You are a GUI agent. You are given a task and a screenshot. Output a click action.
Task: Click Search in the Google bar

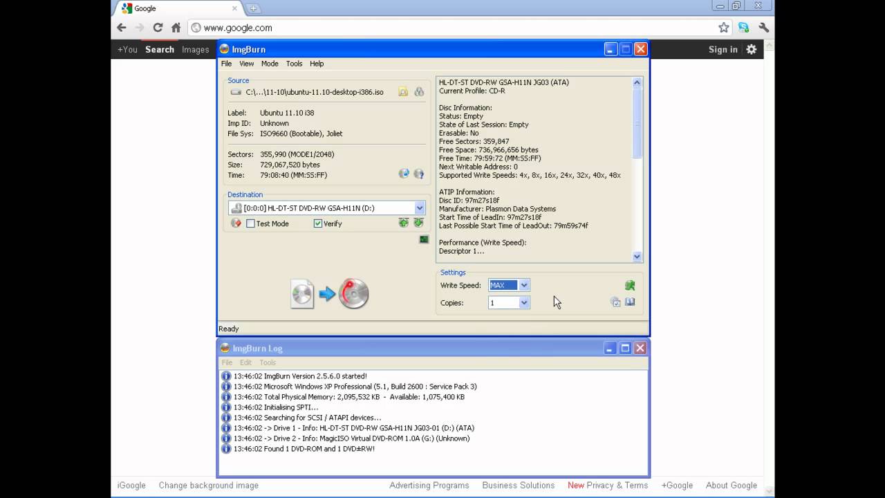coord(160,49)
